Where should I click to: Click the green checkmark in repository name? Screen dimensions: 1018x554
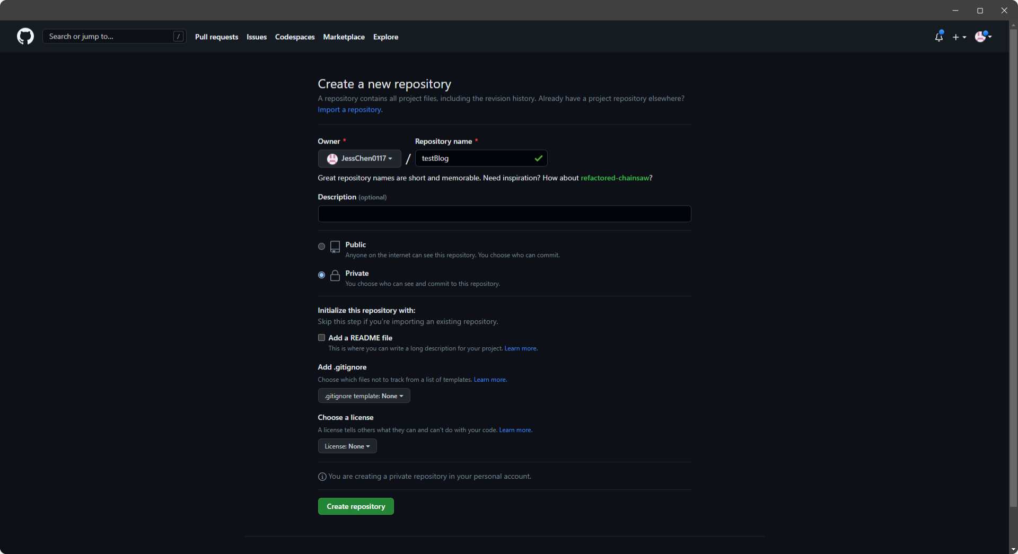pos(539,158)
